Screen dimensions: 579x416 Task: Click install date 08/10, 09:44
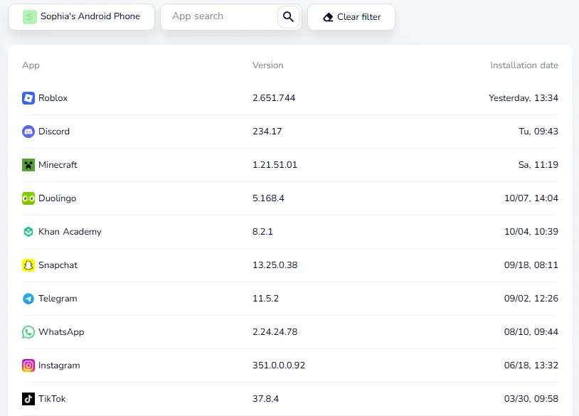pyautogui.click(x=531, y=332)
